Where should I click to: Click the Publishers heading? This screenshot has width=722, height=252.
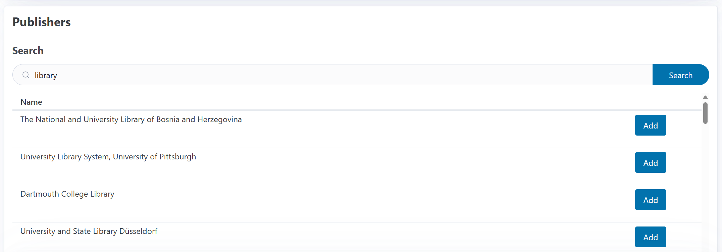[x=42, y=22]
